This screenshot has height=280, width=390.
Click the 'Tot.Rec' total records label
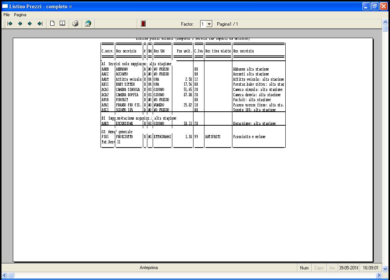pos(108,142)
